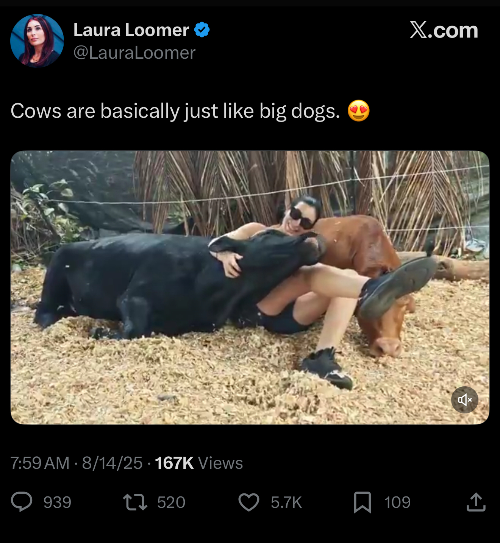Image resolution: width=500 pixels, height=543 pixels.
Task: Bookmark the post with the bookmark icon
Action: (362, 502)
